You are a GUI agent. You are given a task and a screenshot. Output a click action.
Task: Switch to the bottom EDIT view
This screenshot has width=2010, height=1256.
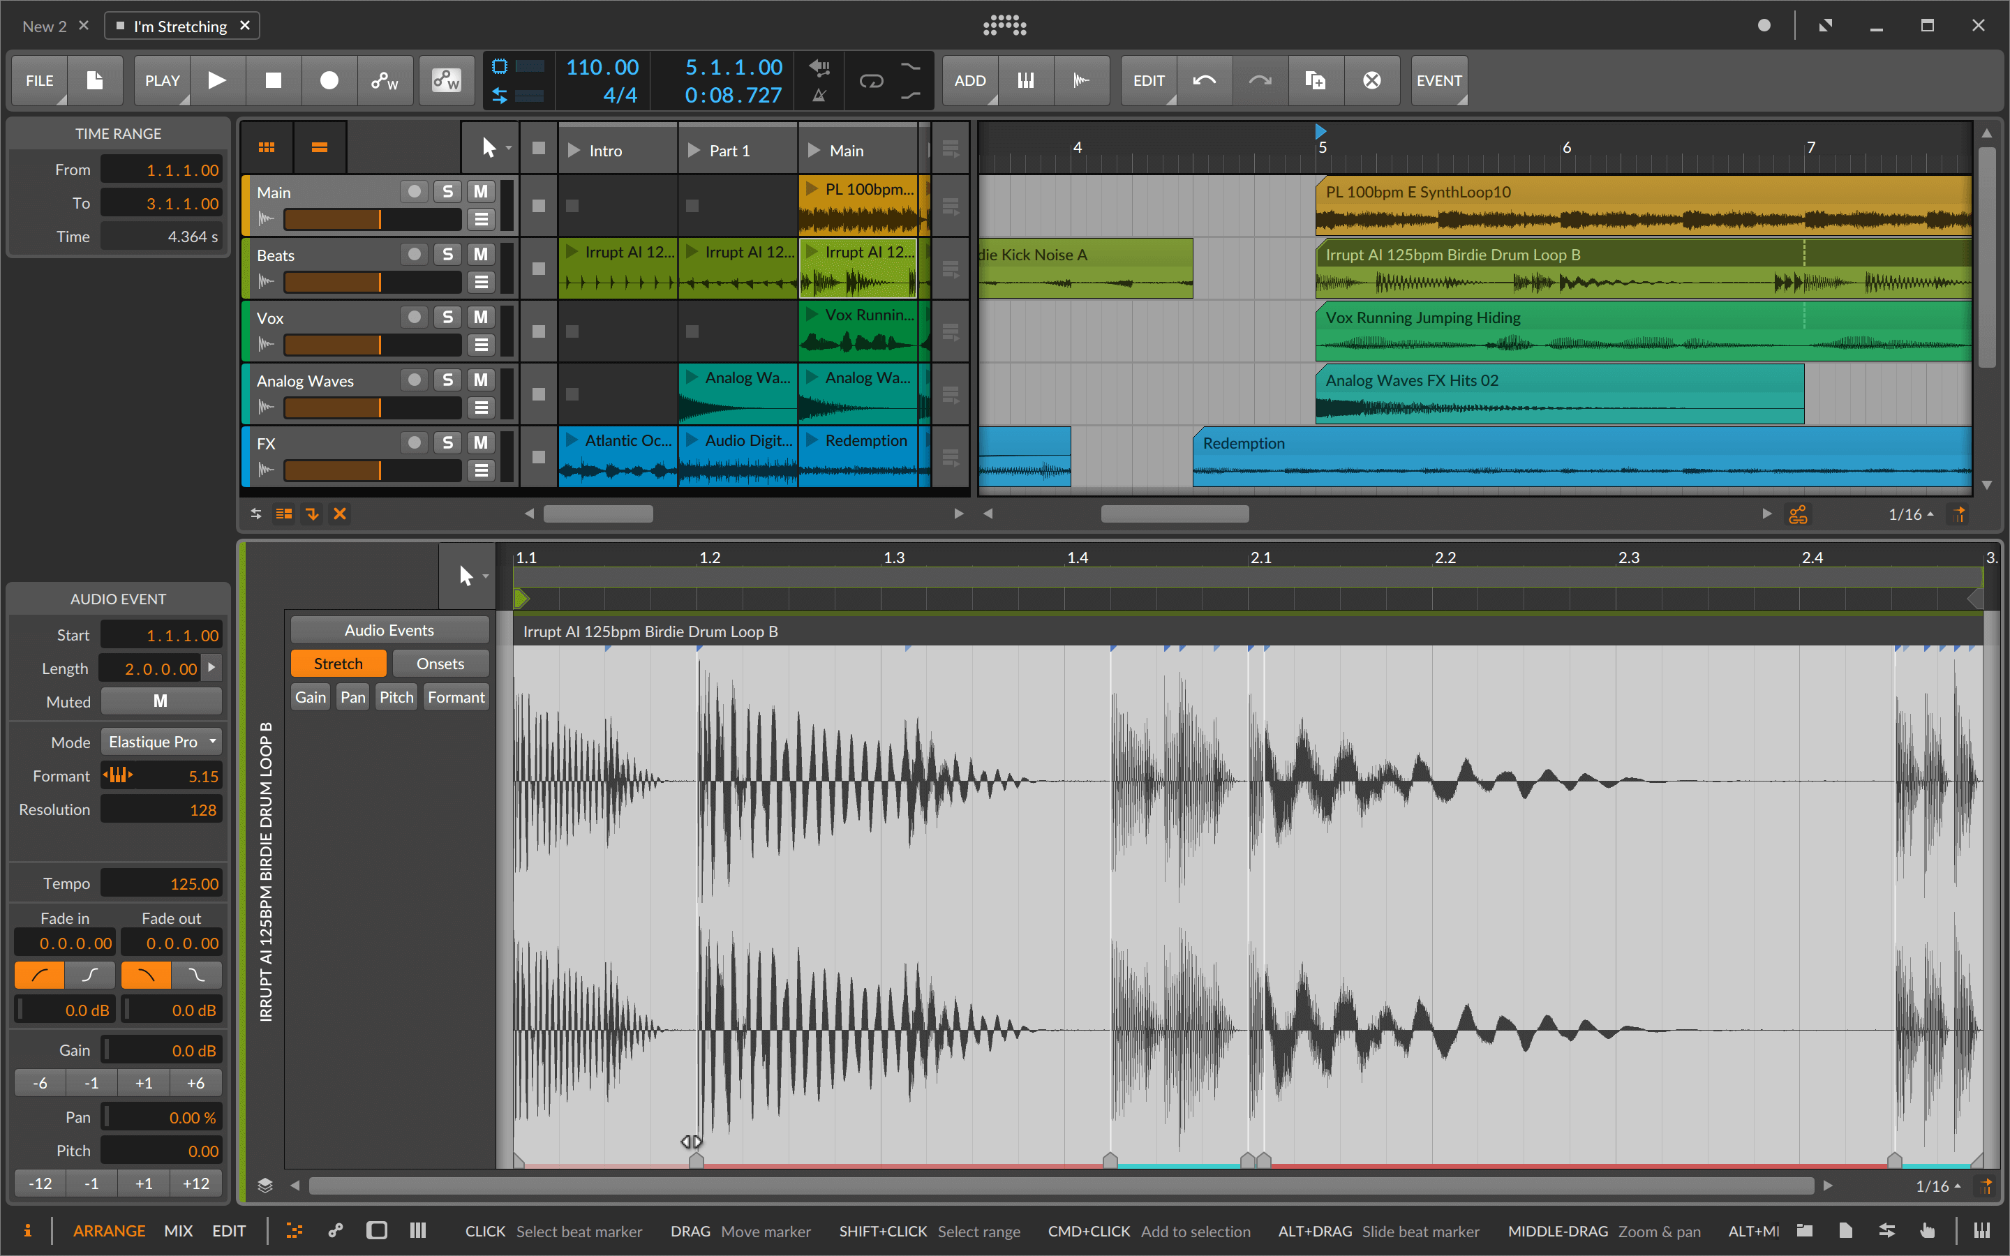229,1230
